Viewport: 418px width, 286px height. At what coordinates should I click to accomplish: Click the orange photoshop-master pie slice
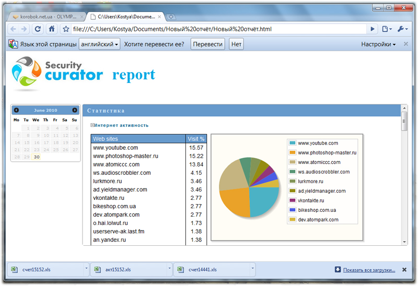point(237,201)
